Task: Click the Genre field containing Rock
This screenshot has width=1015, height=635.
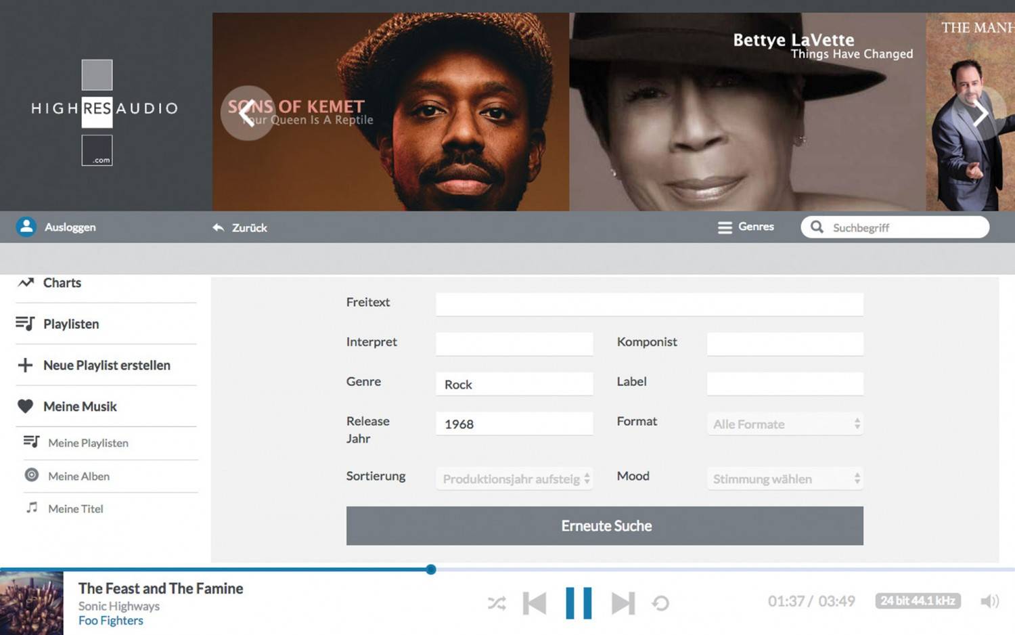Action: point(514,384)
